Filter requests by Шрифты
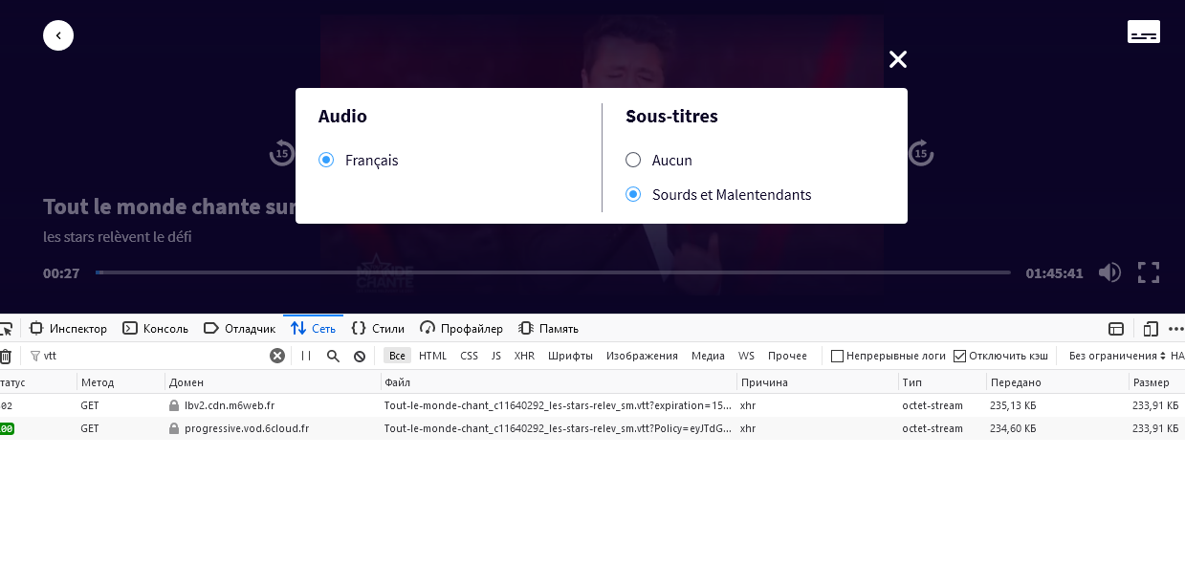Screen dimensions: 1185x587 click(570, 356)
